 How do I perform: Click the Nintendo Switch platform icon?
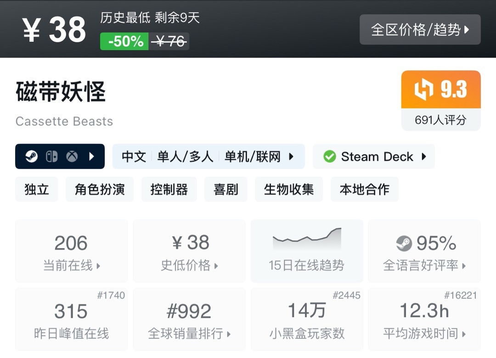pyautogui.click(x=51, y=157)
